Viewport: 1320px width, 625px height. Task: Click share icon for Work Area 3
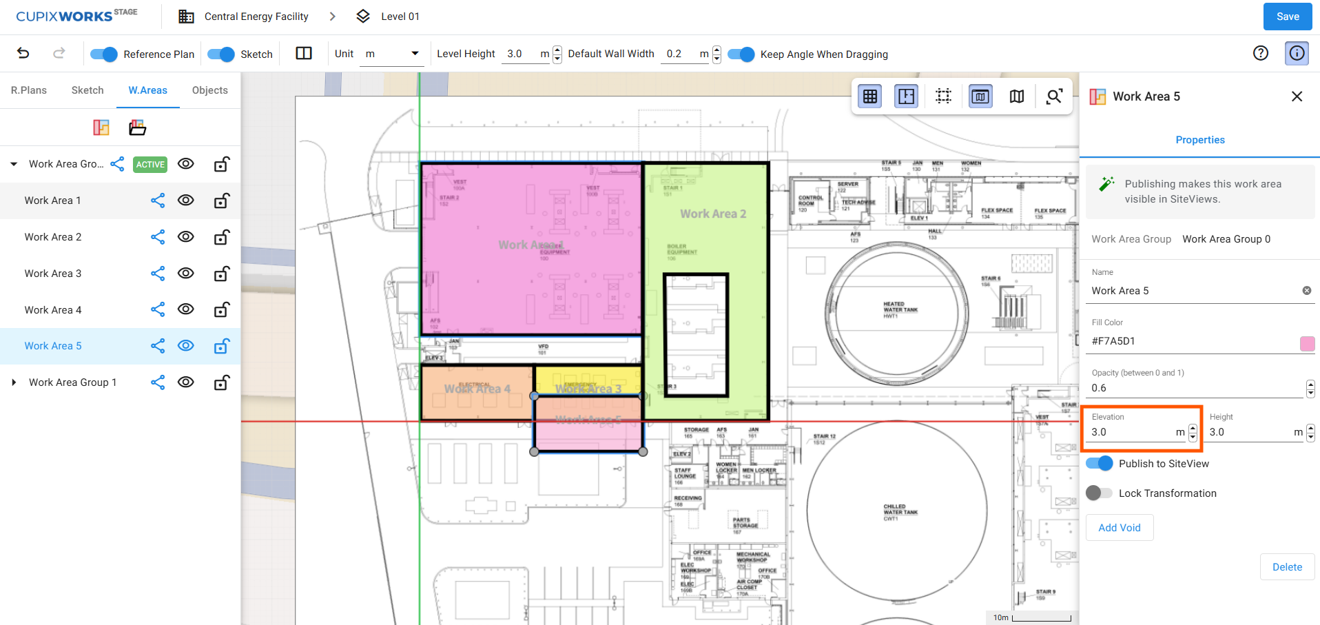(x=158, y=274)
